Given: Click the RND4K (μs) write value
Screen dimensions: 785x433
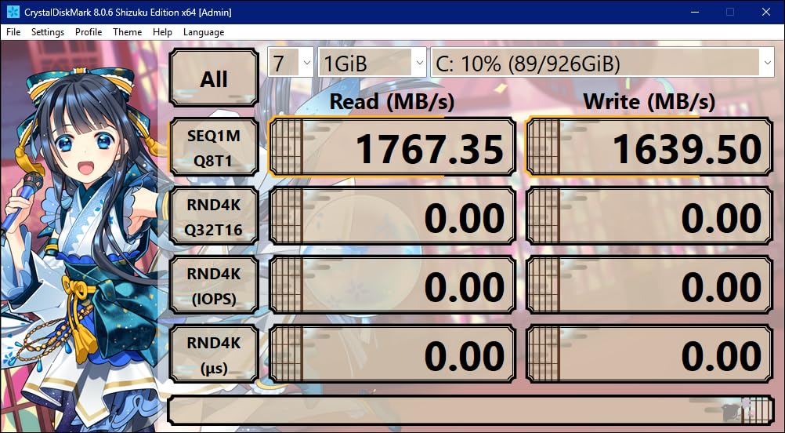Looking at the screenshot, I should (649, 355).
